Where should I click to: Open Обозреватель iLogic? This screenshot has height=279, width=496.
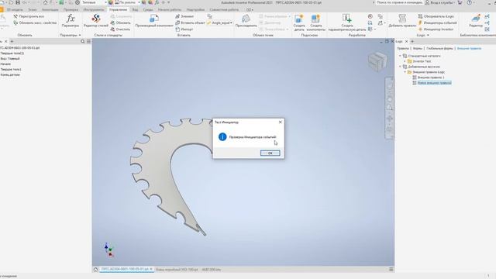tap(436, 16)
